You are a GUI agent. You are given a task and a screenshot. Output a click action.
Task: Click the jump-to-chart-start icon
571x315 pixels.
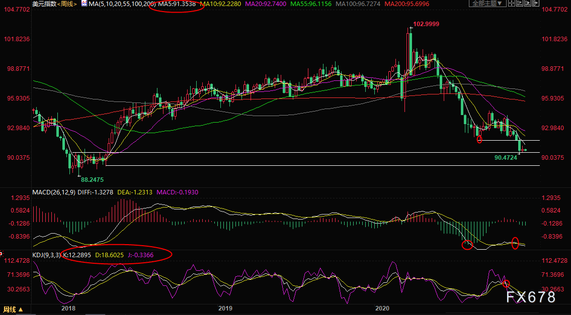click(x=520, y=4)
